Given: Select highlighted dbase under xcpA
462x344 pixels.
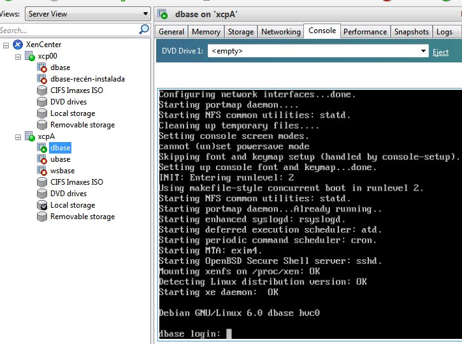Looking at the screenshot, I should click(x=61, y=148).
